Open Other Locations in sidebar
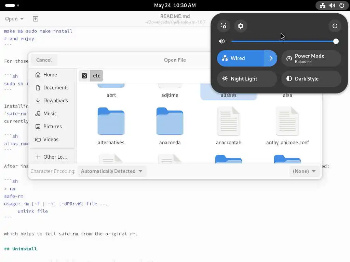Screen dimensions: 350x262 tap(52, 157)
